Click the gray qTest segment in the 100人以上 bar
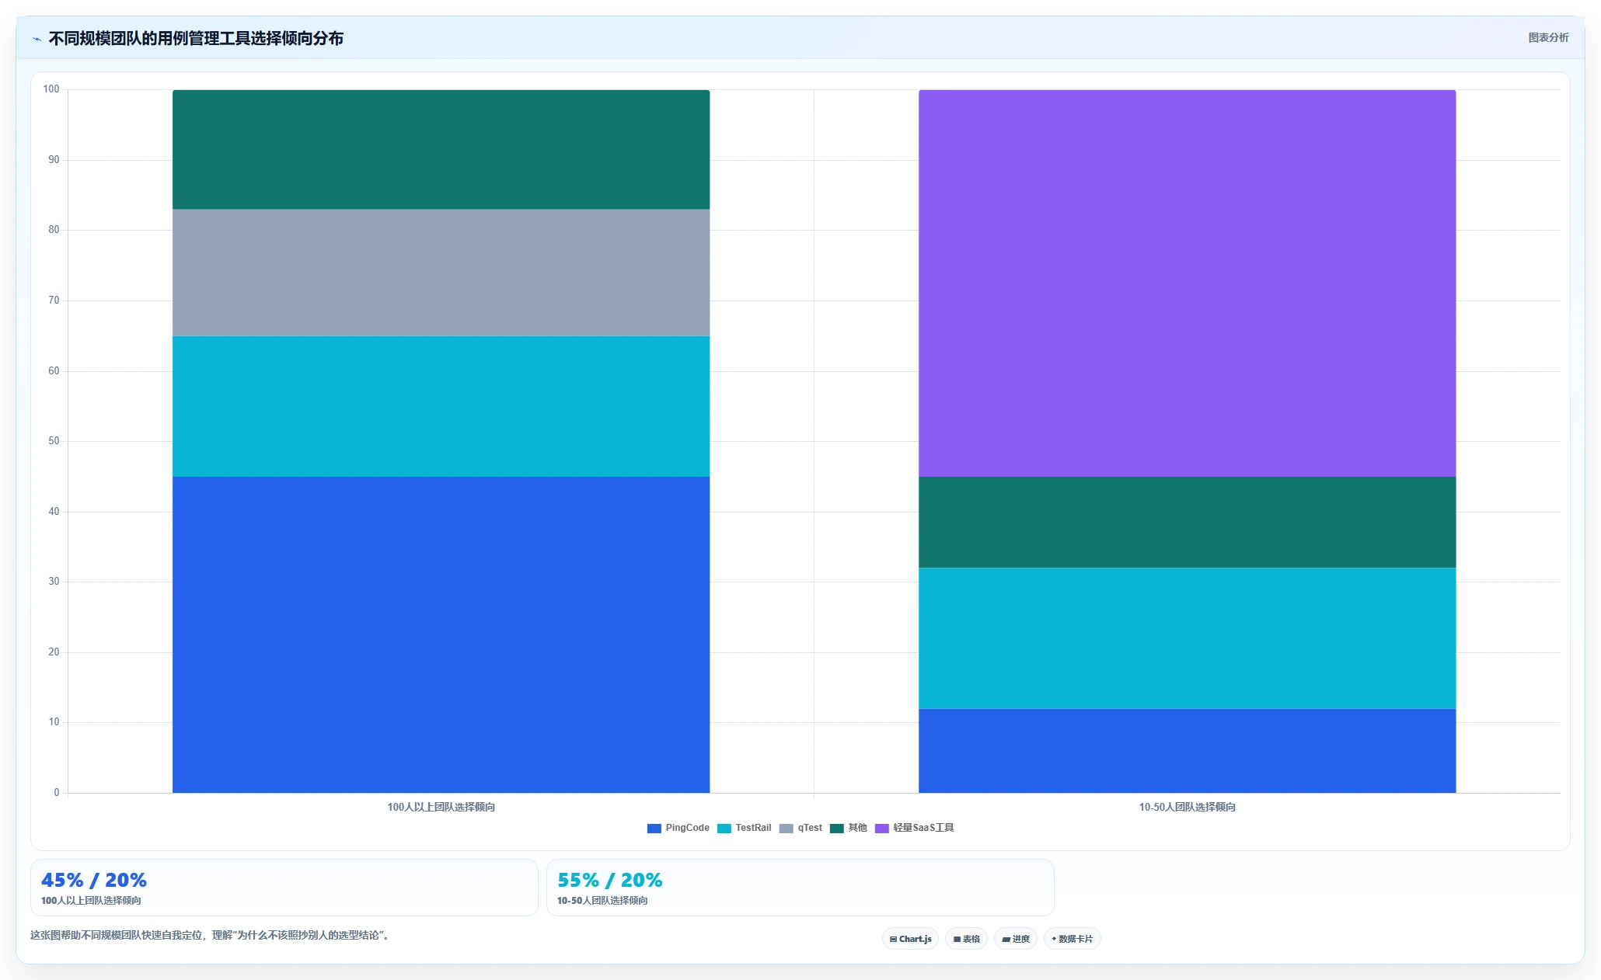 coord(441,273)
